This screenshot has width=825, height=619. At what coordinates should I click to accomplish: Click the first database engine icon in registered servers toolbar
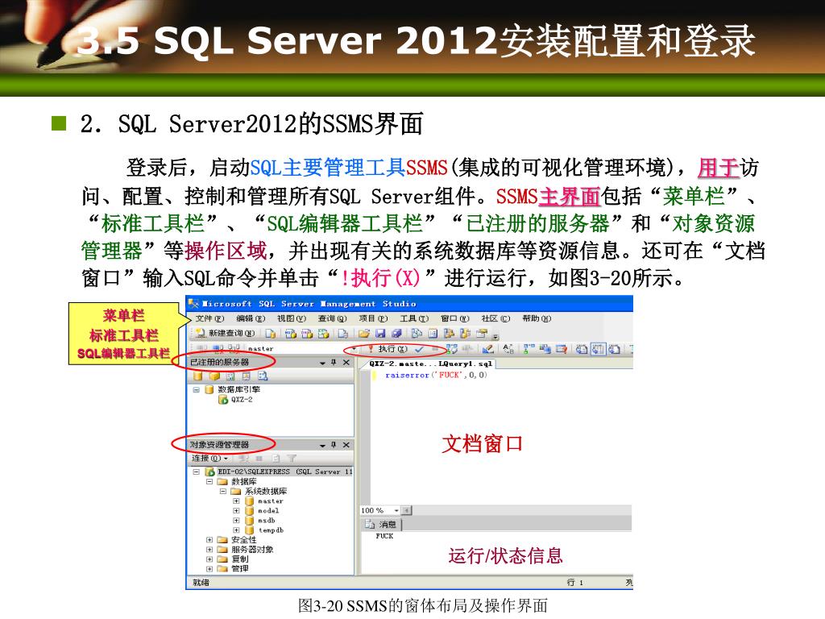198,376
